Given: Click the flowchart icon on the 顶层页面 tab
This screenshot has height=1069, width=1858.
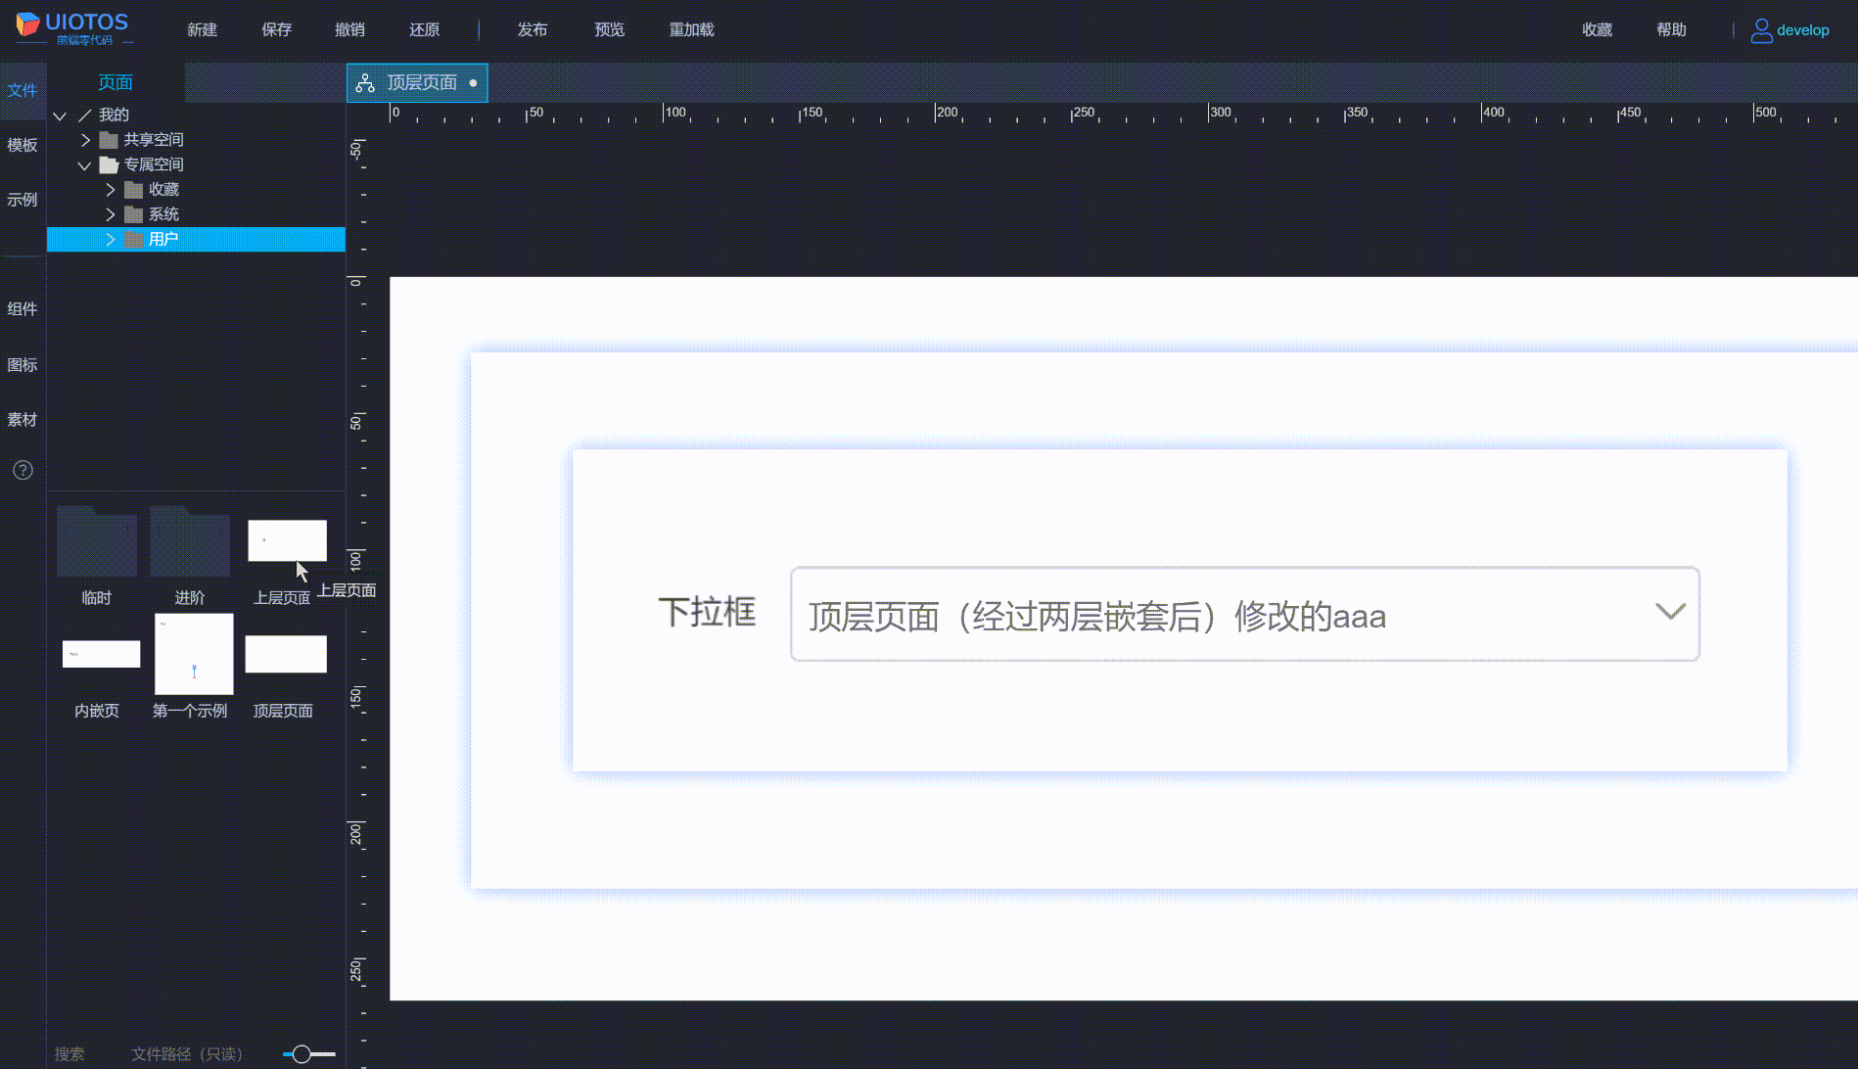Looking at the screenshot, I should click(x=365, y=83).
